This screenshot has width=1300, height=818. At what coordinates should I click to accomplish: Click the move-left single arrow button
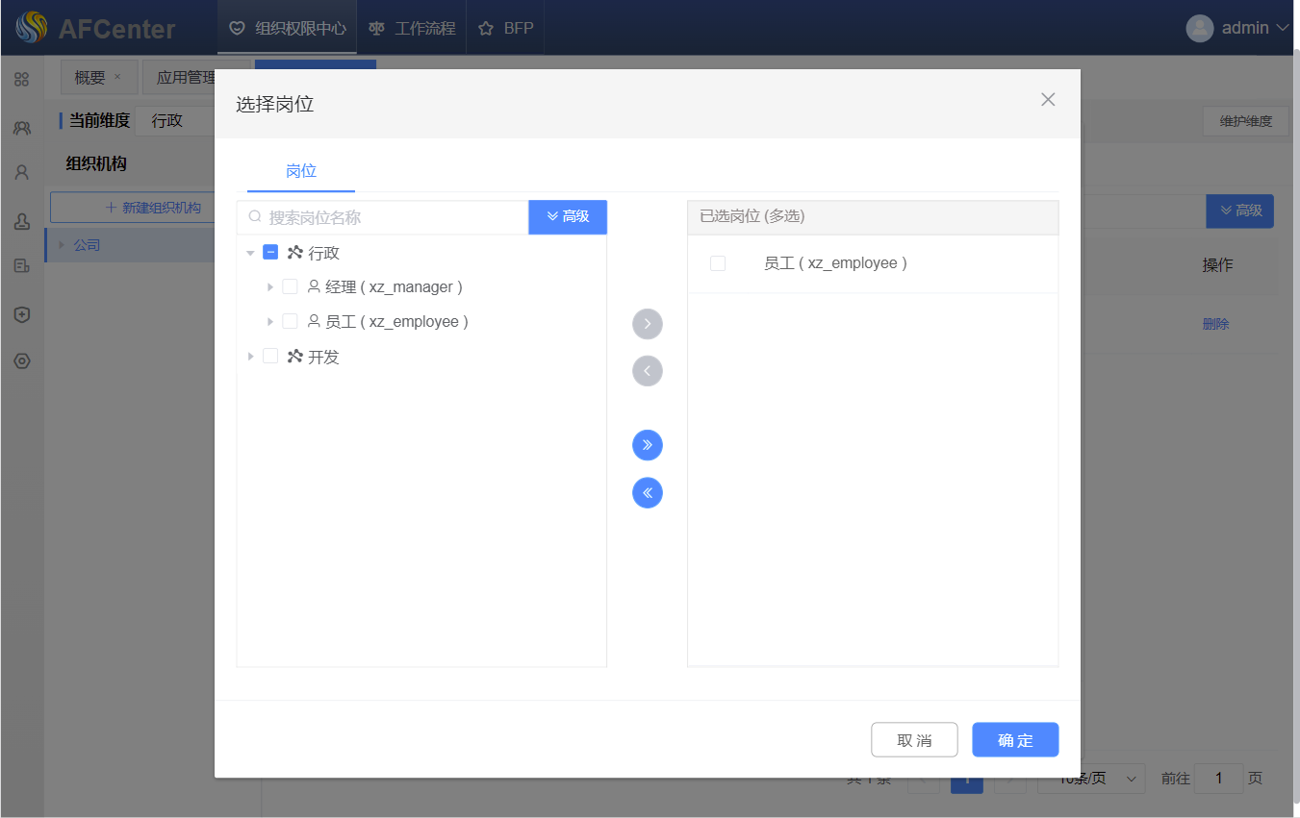tap(647, 371)
